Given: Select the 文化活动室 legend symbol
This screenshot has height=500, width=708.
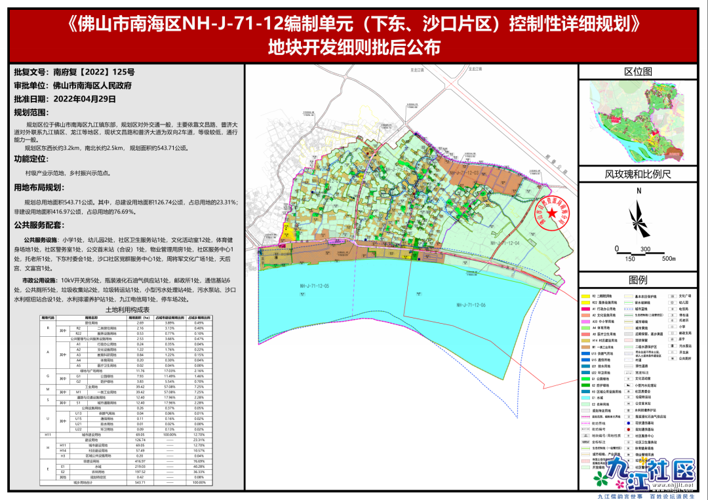Looking at the screenshot, I should point(629,379).
